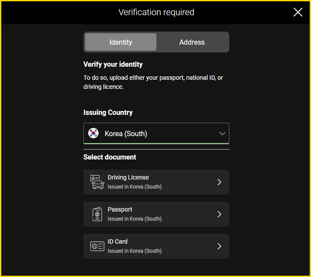
Task: Choose Driving License as document
Action: tap(156, 182)
